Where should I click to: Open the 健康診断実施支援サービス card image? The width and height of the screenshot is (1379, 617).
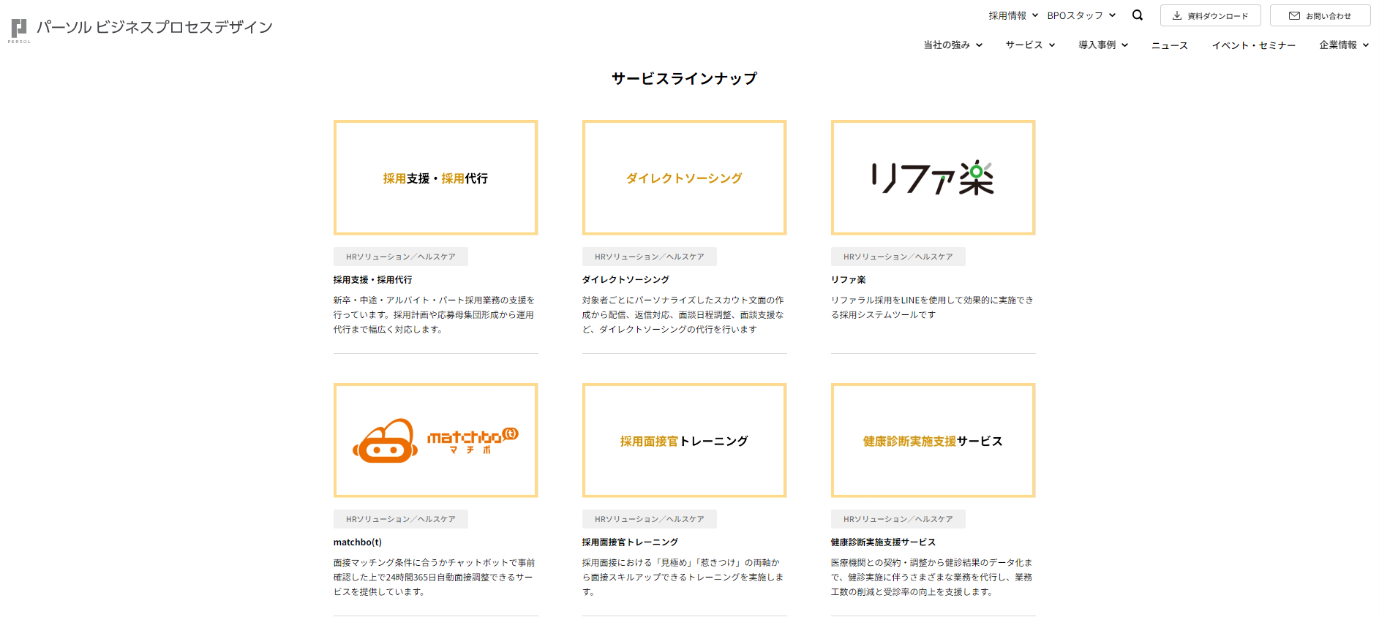tap(933, 441)
